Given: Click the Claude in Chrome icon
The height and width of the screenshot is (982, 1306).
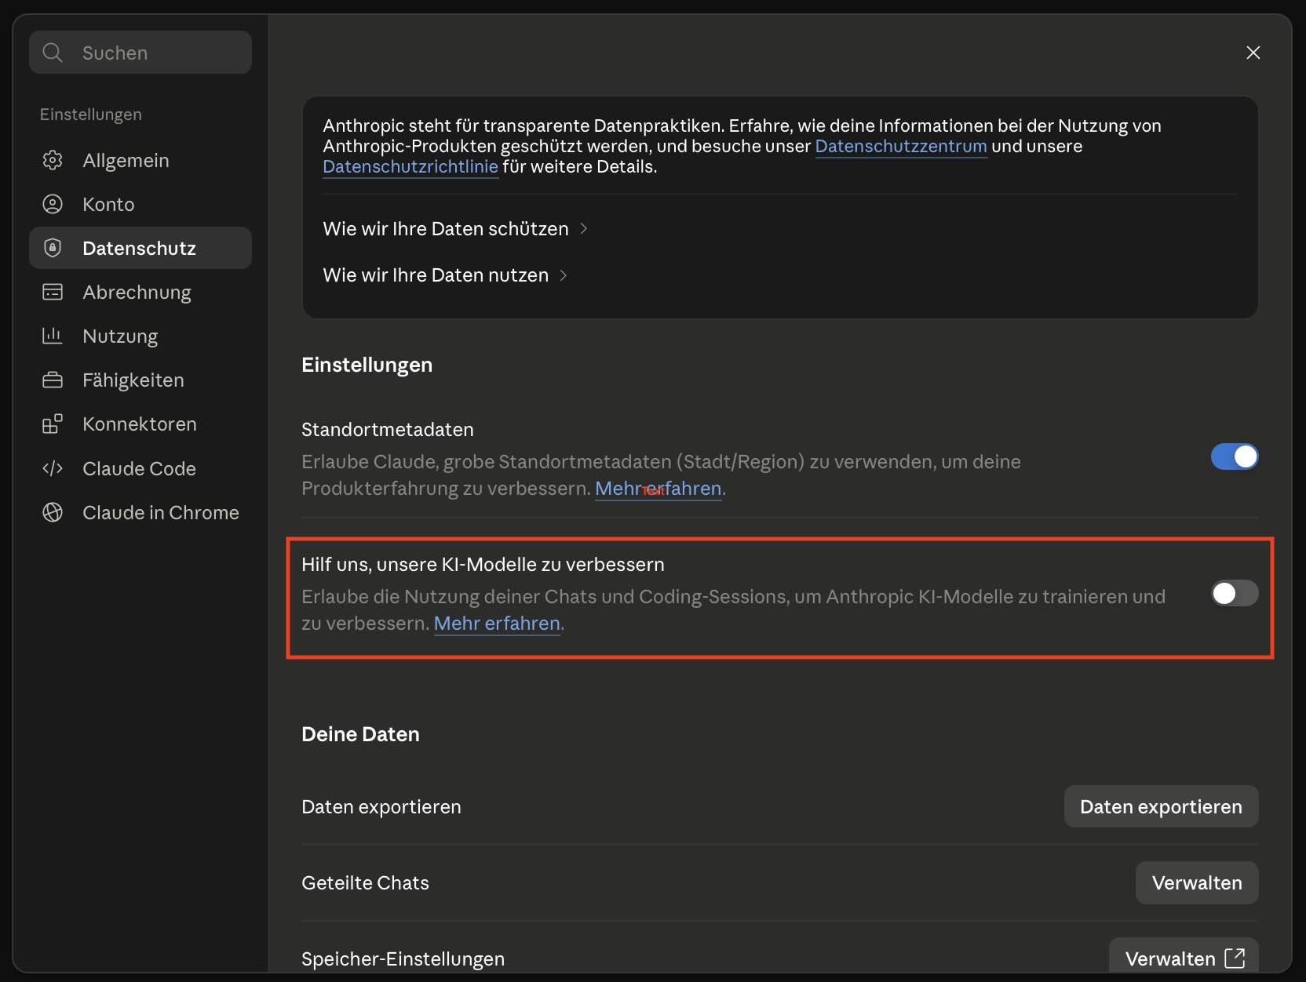Looking at the screenshot, I should [x=53, y=512].
